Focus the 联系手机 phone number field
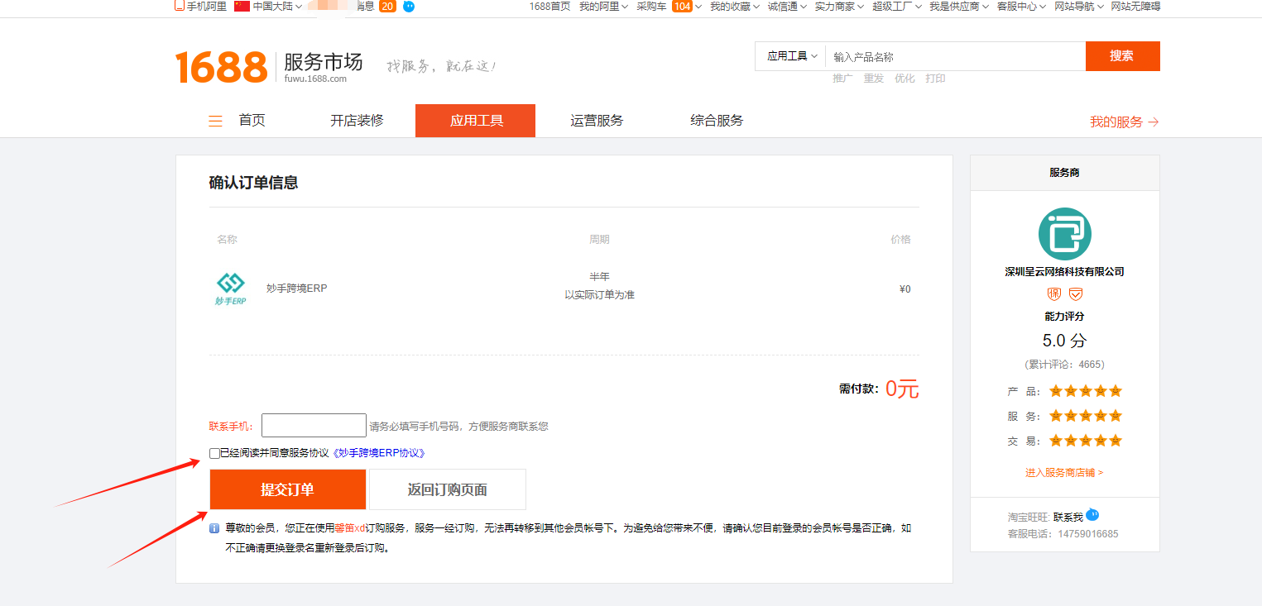Screen dimensions: 1262x606 [x=314, y=425]
